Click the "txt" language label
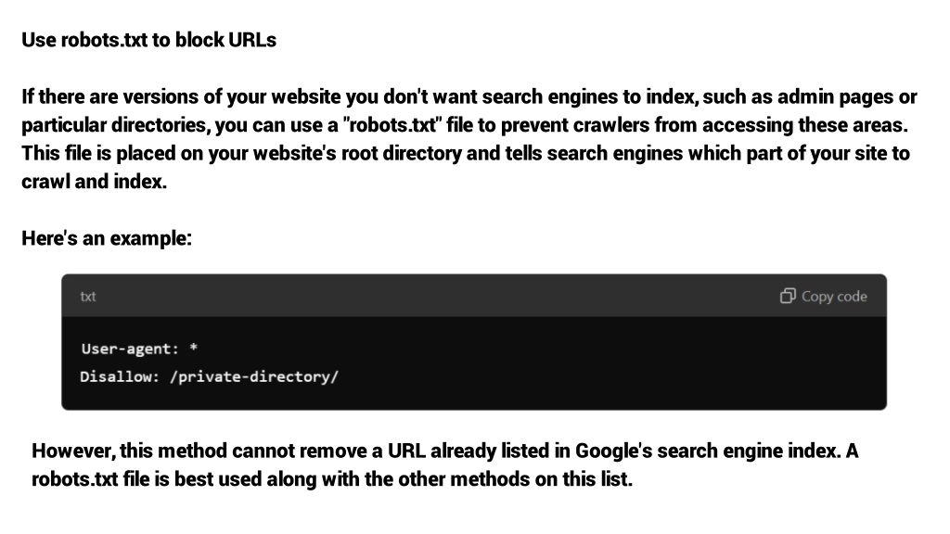This screenshot has height=534, width=950. tap(88, 297)
